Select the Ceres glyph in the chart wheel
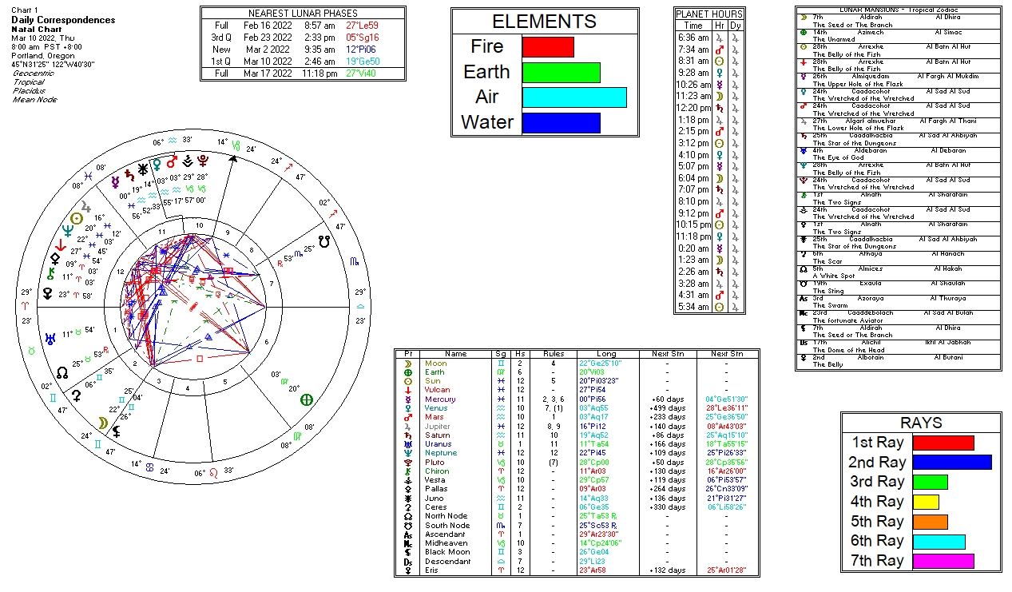 point(77,395)
